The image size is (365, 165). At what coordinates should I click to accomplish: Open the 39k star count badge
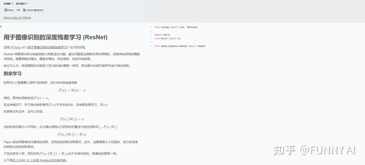point(18,10)
